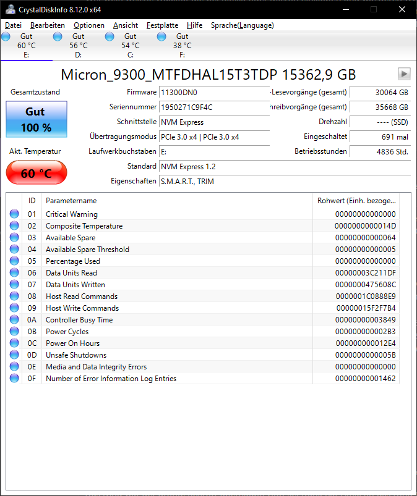Screen dimensions: 417x496
Task: Open the Bearbeiten menu
Action: pos(48,25)
